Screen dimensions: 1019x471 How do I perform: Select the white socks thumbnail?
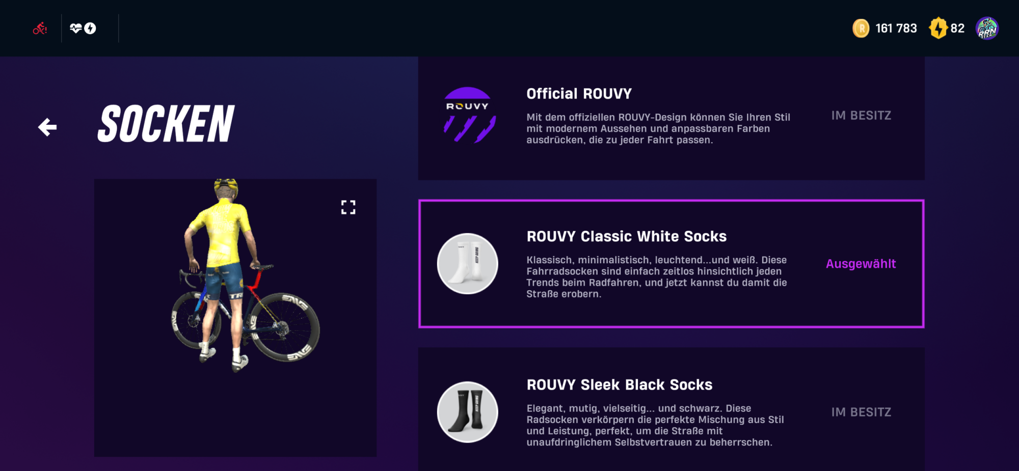[x=468, y=264]
